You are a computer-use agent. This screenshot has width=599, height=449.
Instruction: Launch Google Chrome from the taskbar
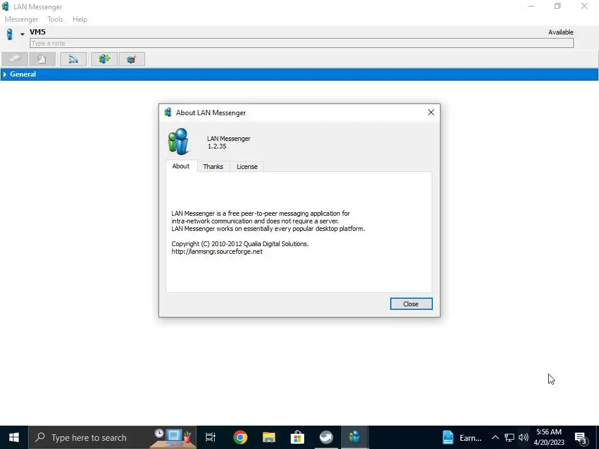(x=240, y=437)
